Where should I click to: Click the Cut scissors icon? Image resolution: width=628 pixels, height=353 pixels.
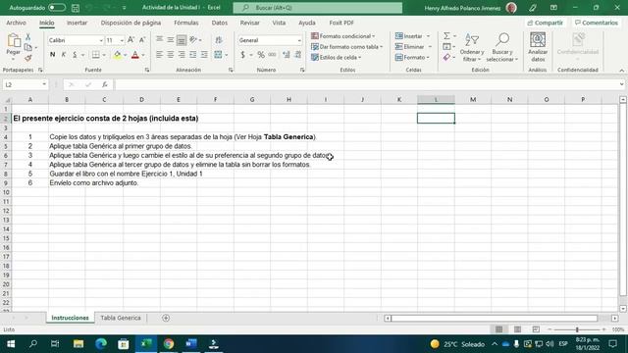coord(28,37)
